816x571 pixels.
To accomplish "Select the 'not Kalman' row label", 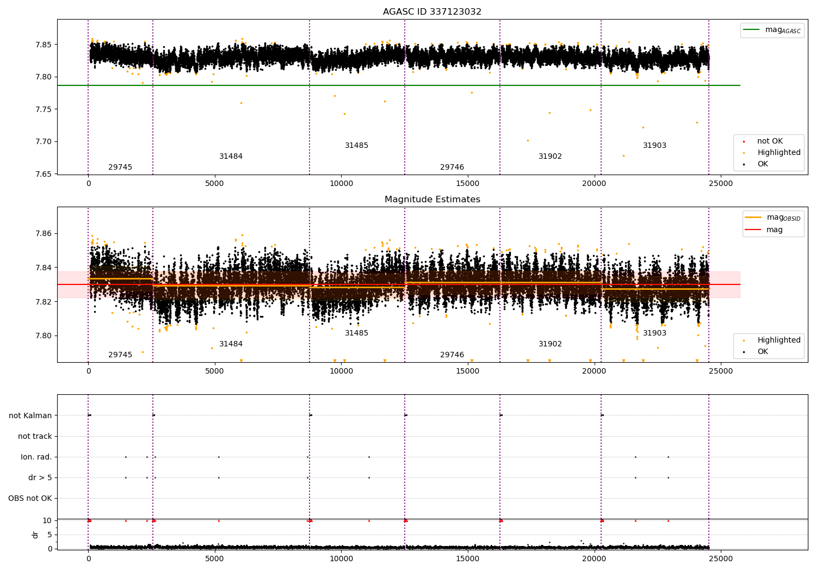I will pyautogui.click(x=30, y=415).
